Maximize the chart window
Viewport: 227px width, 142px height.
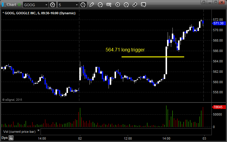point(216,2)
